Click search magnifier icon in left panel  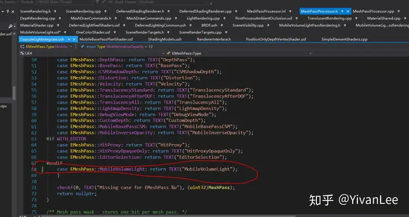10,26
